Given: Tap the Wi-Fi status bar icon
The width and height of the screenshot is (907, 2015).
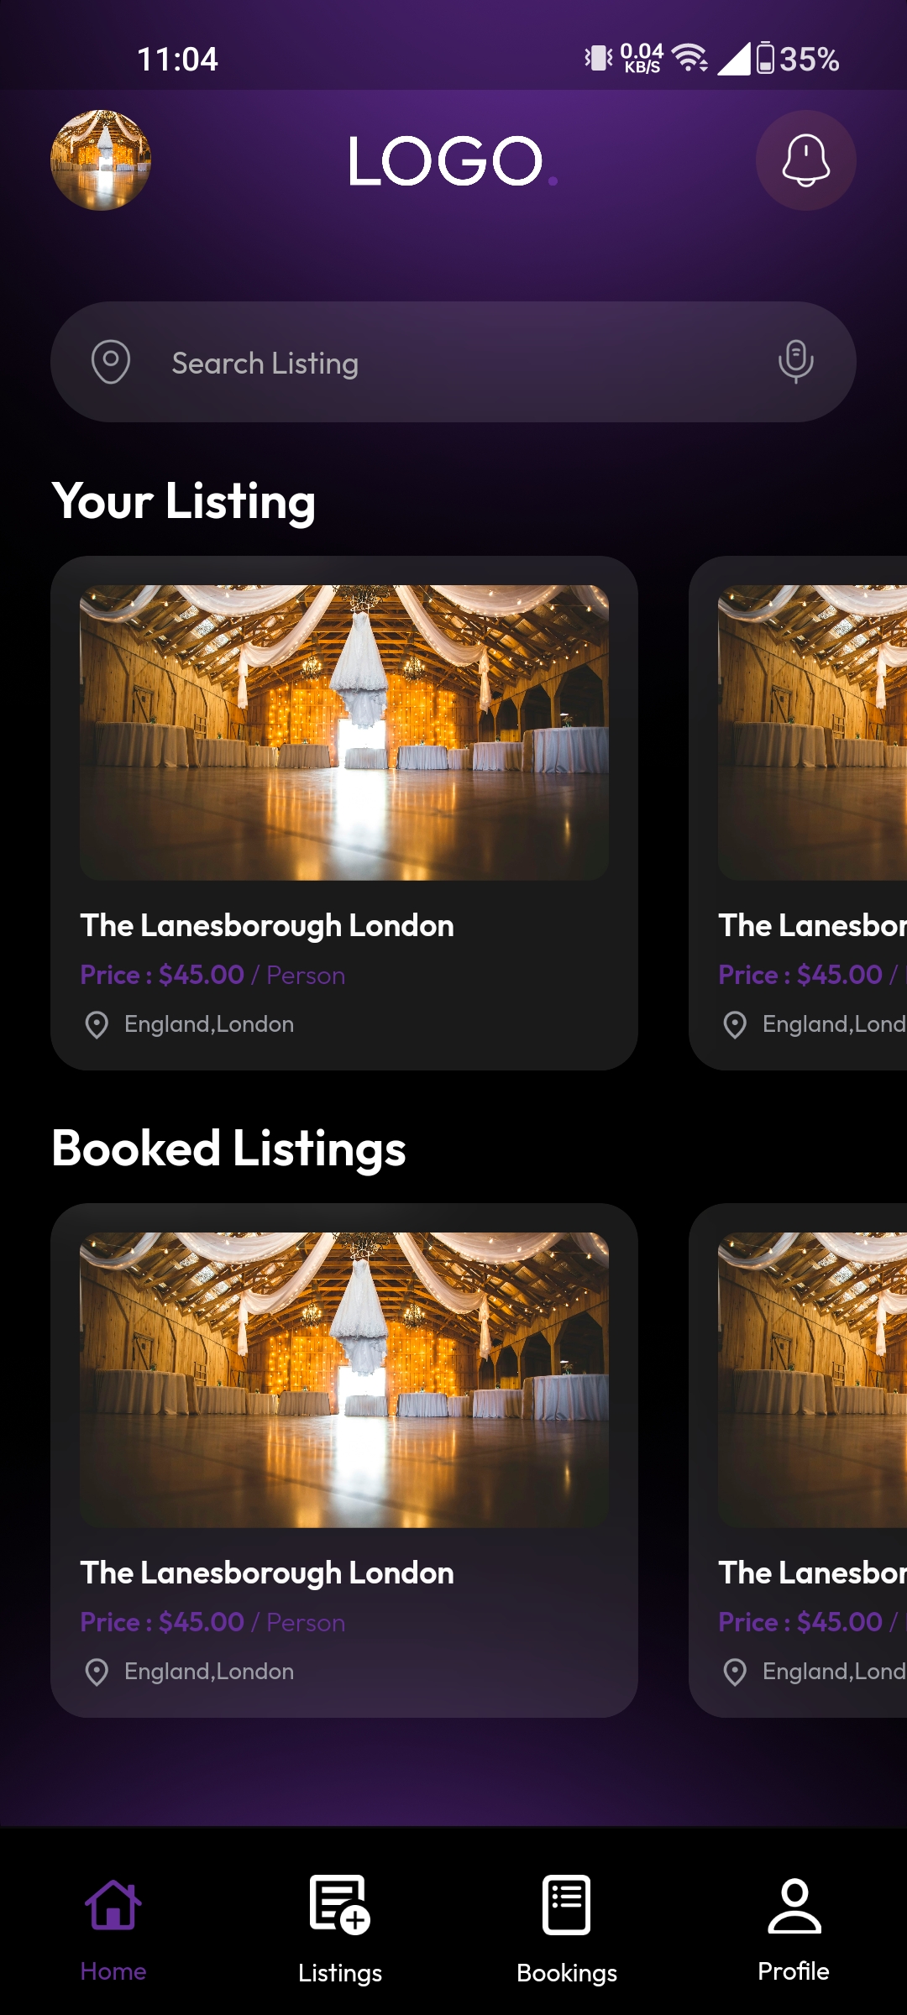Looking at the screenshot, I should [689, 58].
